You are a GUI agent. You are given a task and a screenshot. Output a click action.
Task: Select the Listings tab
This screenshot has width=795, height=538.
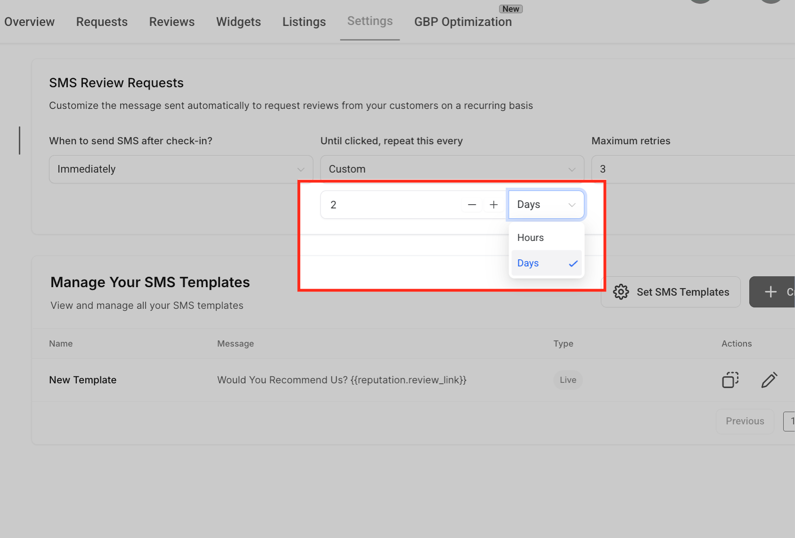tap(304, 22)
